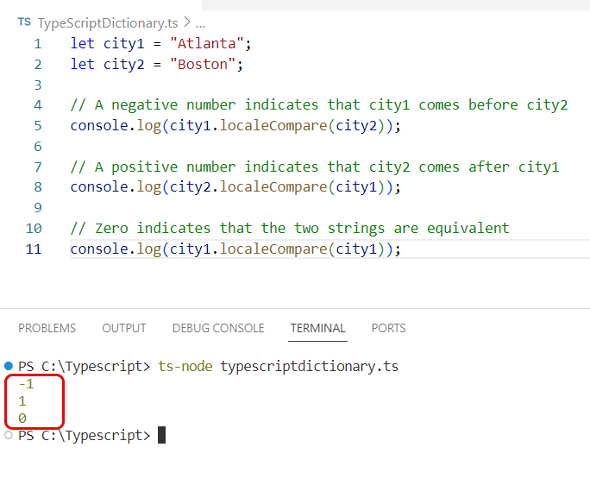Click the hollow circle terminal prompt indicator
The image size is (590, 504).
(9, 435)
